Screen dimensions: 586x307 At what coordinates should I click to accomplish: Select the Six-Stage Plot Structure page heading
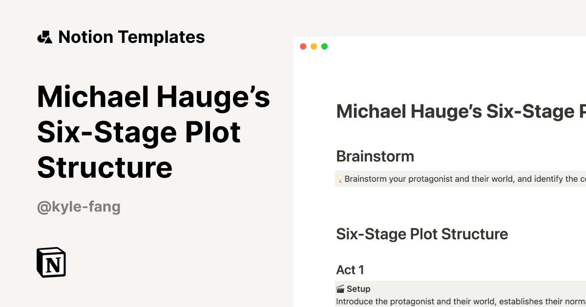pyautogui.click(x=422, y=234)
